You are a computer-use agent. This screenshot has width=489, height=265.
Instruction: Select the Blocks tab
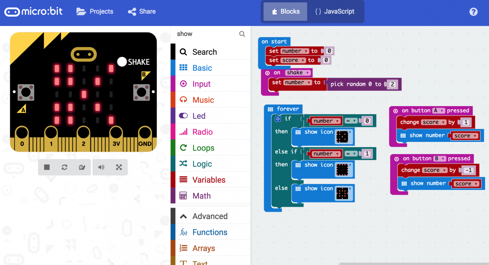click(285, 11)
